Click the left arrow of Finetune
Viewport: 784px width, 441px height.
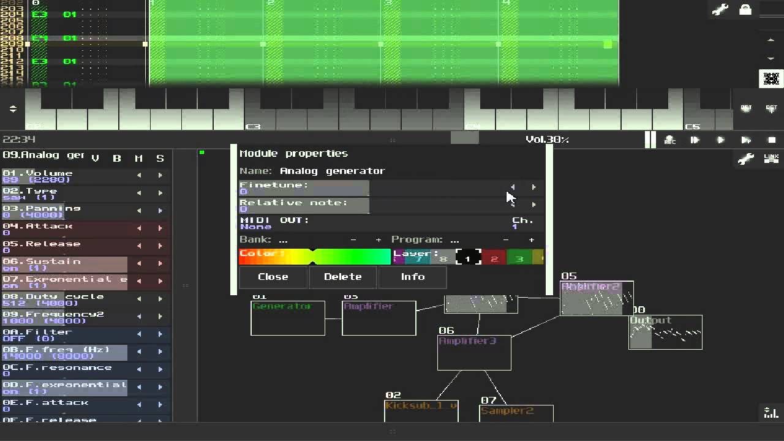coord(513,187)
